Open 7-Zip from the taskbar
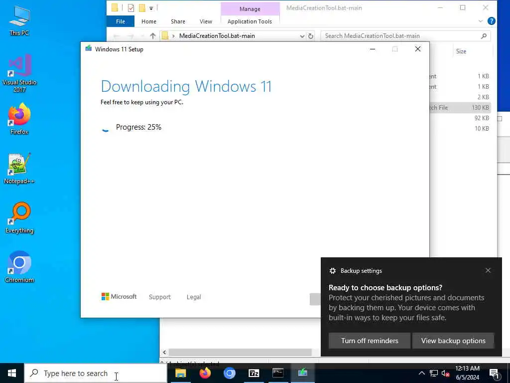 click(x=254, y=373)
